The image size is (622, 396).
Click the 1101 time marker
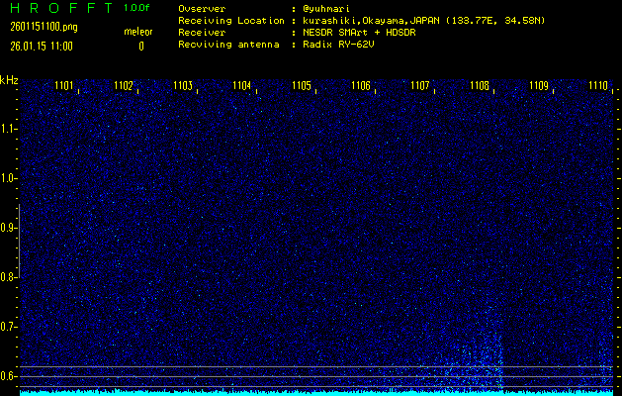(x=64, y=86)
